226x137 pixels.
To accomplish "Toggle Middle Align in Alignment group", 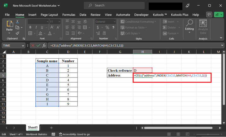I will pyautogui.click(x=73, y=21).
